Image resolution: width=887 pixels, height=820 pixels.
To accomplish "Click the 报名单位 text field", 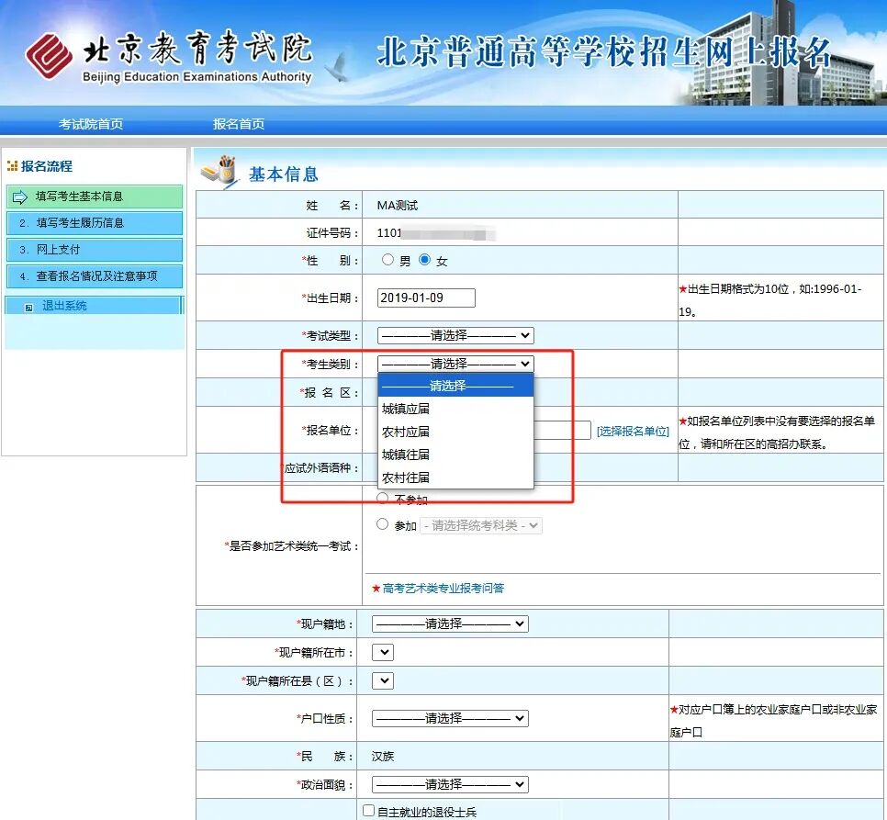I will click(x=562, y=431).
